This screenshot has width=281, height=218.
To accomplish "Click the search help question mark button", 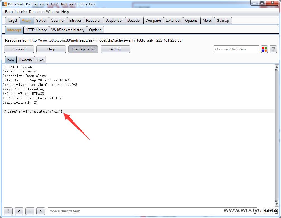I will [8, 211].
